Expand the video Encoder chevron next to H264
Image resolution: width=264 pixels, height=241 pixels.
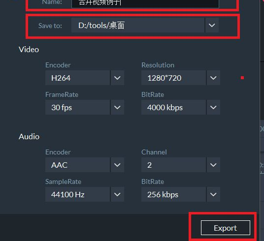click(117, 78)
